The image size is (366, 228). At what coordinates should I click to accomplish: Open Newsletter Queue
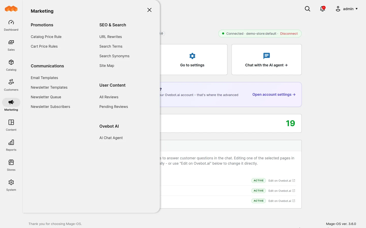click(x=46, y=97)
